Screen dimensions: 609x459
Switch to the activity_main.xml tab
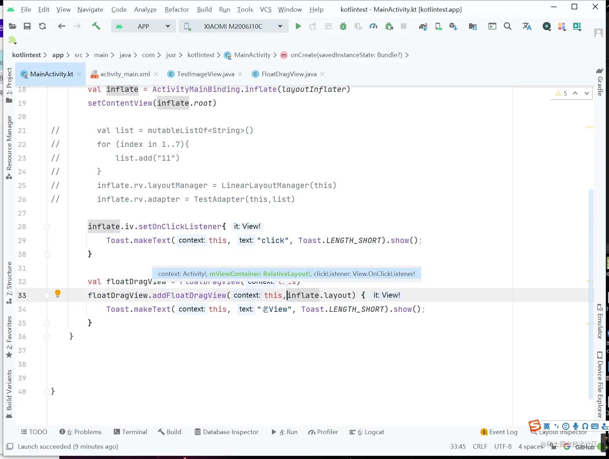[x=125, y=74]
